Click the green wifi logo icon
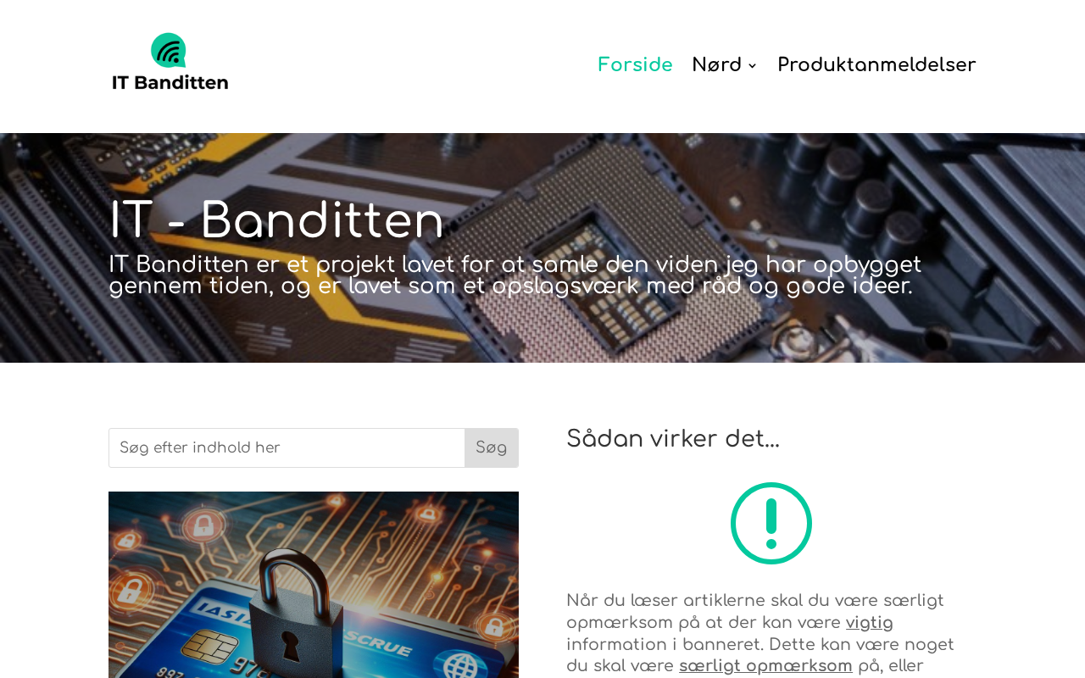The height and width of the screenshot is (678, 1085). pos(169,50)
